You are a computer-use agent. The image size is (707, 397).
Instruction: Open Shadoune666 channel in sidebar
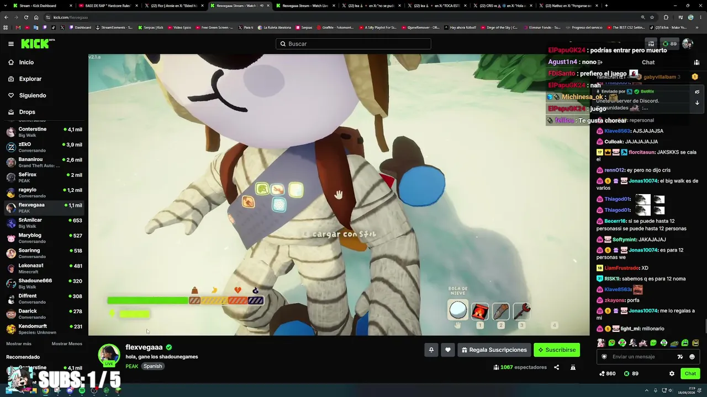pos(44,283)
